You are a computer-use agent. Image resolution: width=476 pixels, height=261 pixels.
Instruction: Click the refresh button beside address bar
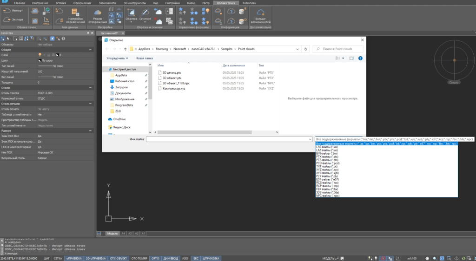point(305,49)
